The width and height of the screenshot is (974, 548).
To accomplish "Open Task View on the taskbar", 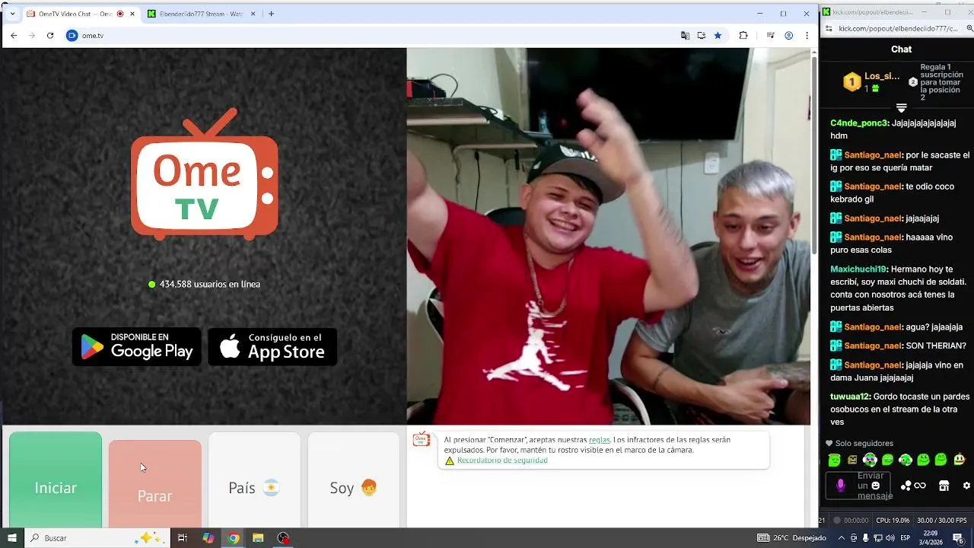I will coord(183,538).
